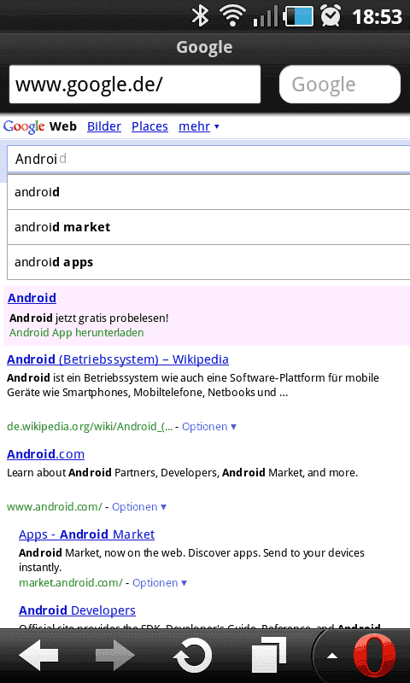The height and width of the screenshot is (683, 410).
Task: Click 'Android App herunterladen' green link
Action: click(76, 332)
